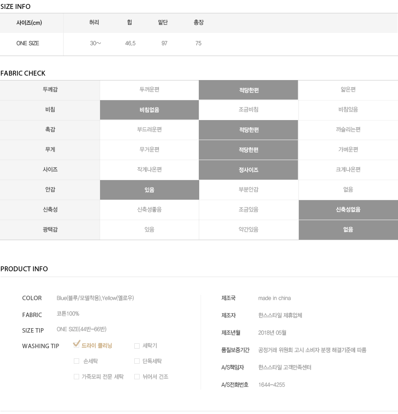The image size is (398, 414).
Task: Click the 없음 cell in 안감 row
Action: pyautogui.click(x=348, y=189)
